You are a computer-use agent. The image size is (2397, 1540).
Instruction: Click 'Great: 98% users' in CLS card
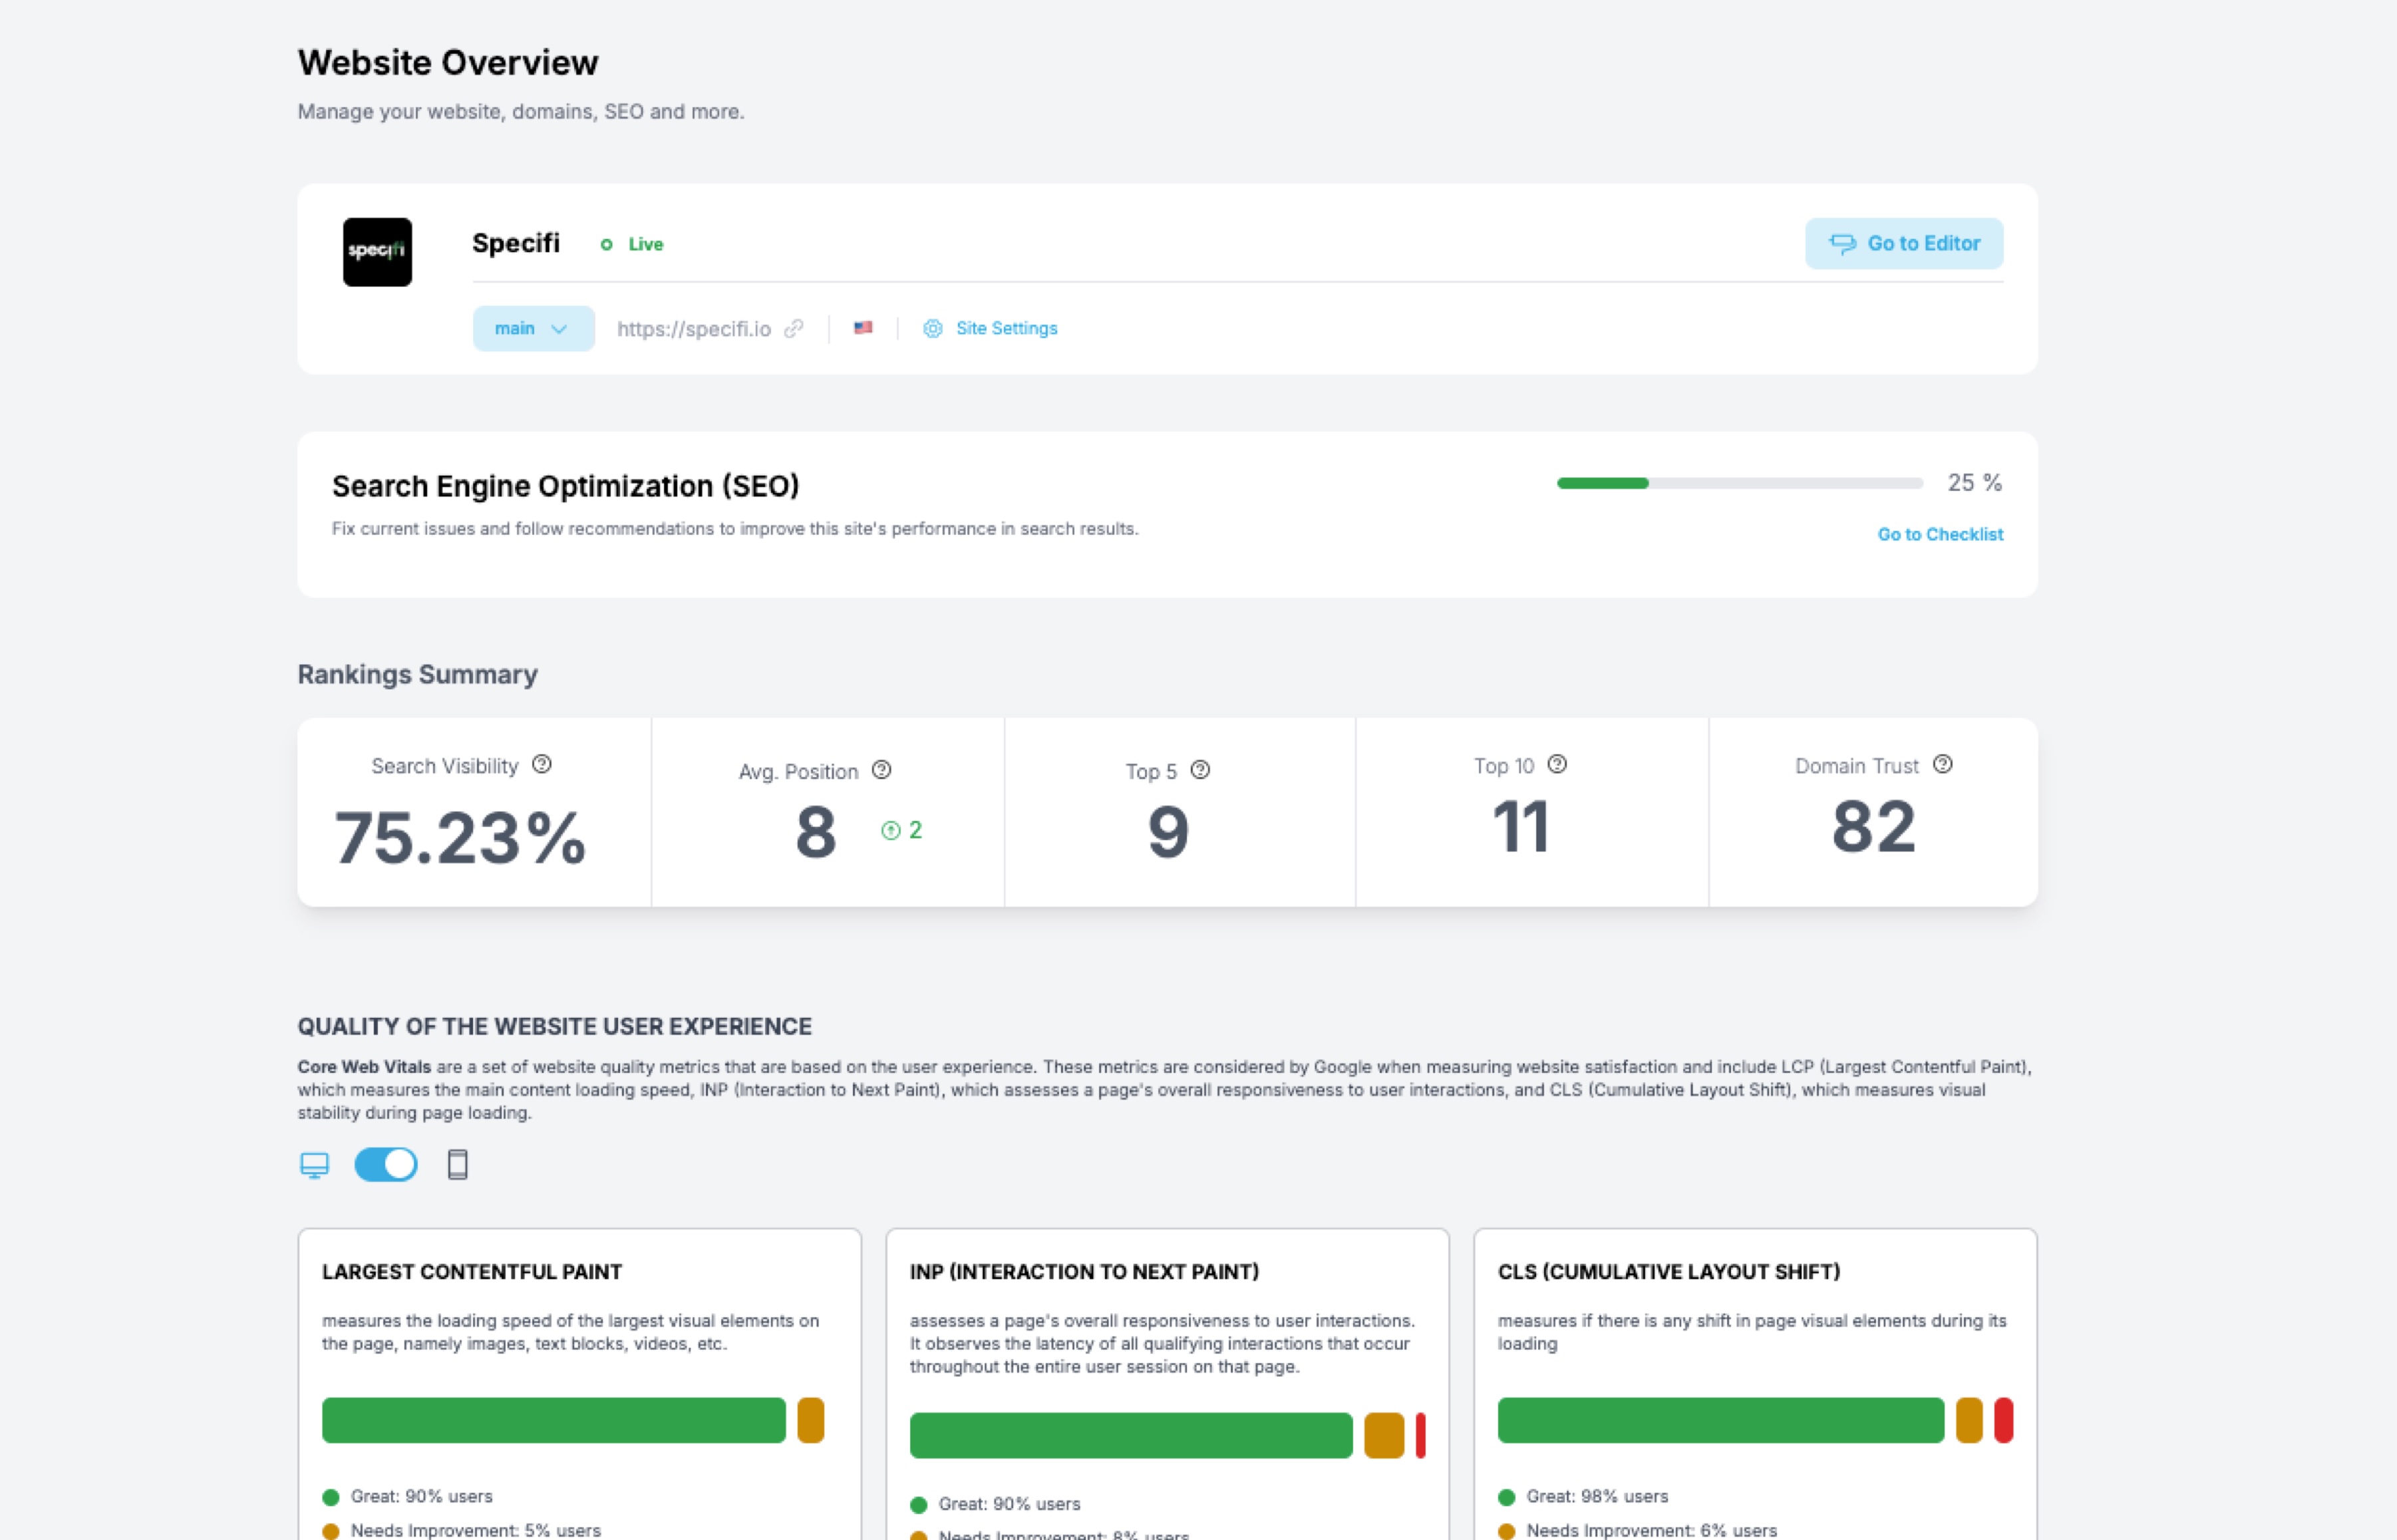(1597, 1497)
